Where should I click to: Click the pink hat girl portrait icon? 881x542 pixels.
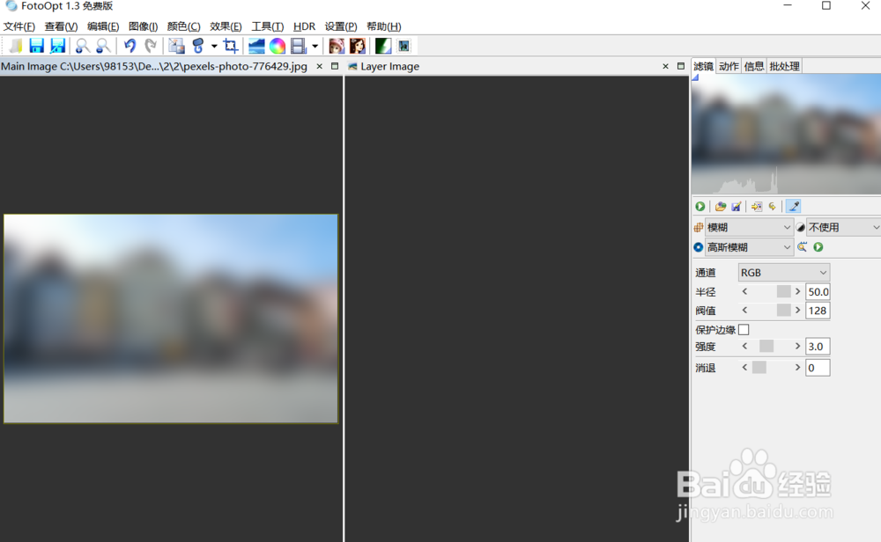[337, 46]
